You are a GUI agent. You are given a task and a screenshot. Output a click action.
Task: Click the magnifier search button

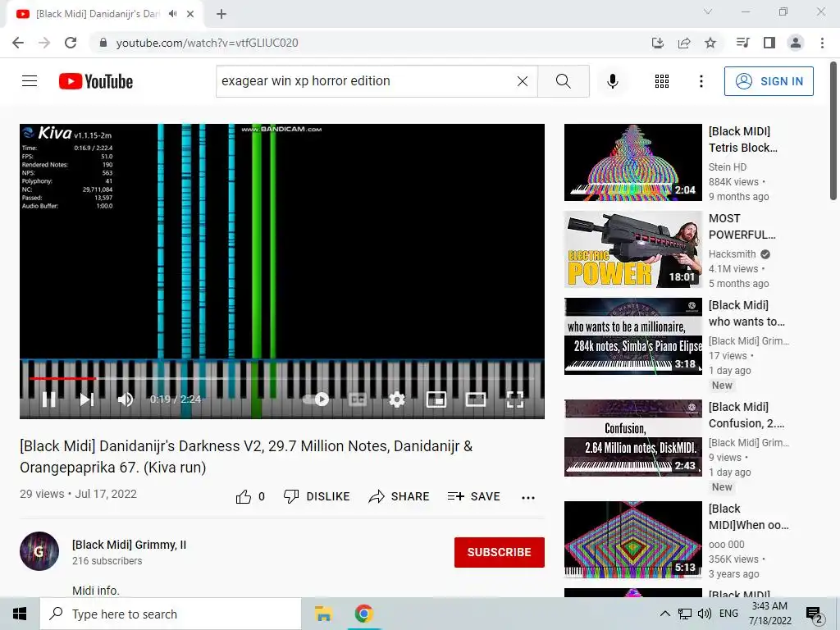pyautogui.click(x=563, y=81)
